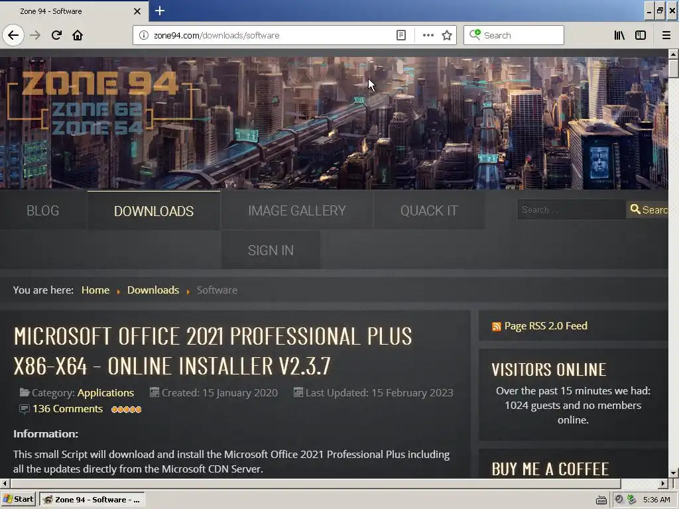Image resolution: width=679 pixels, height=509 pixels.
Task: Open the DOWNLOADS navigation menu item
Action: click(x=154, y=210)
